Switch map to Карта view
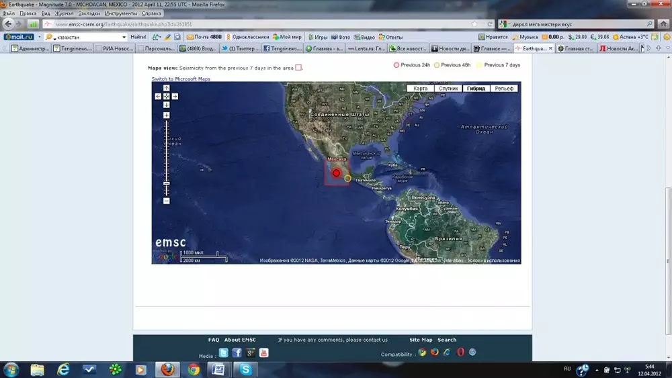The width and height of the screenshot is (672, 378). [421, 89]
